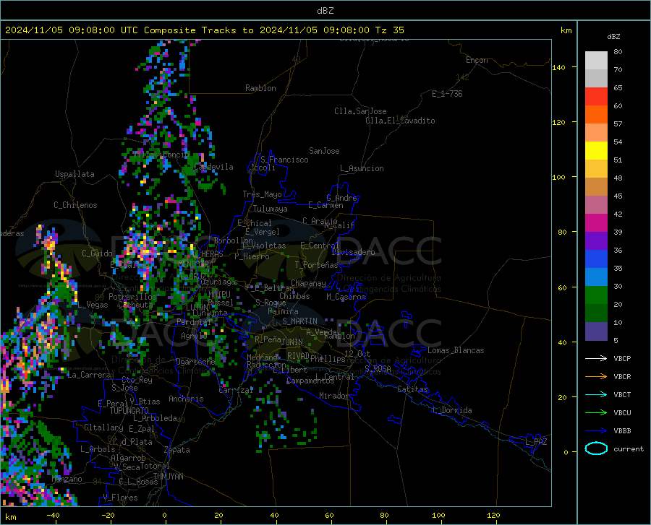Click the 'C_Chilenos' map label

coord(75,205)
